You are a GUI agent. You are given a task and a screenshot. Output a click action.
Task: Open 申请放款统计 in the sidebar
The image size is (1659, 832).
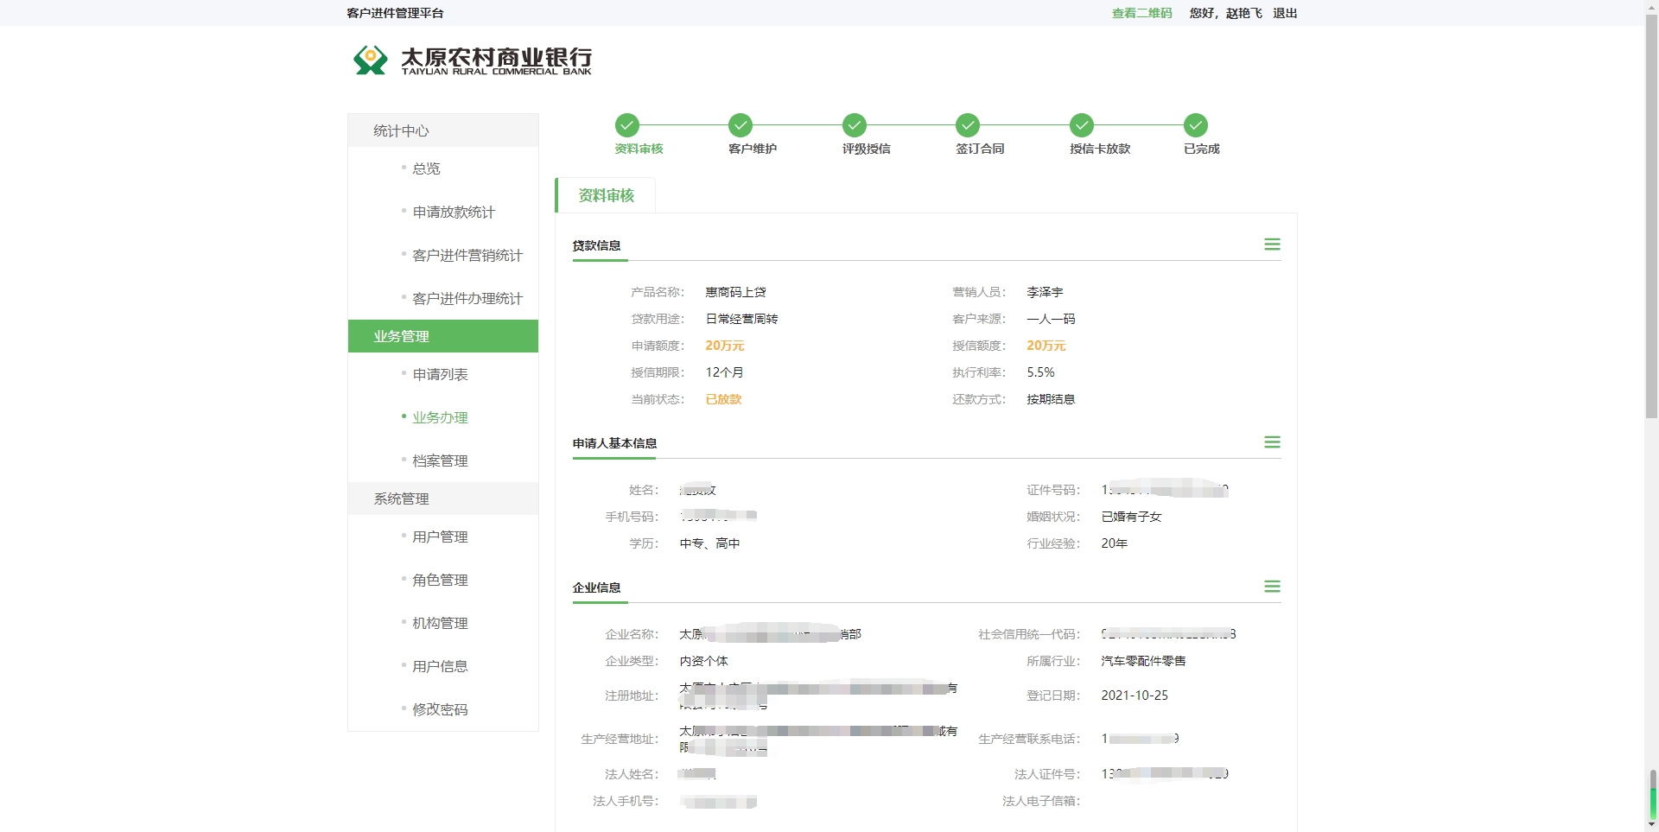pyautogui.click(x=454, y=212)
